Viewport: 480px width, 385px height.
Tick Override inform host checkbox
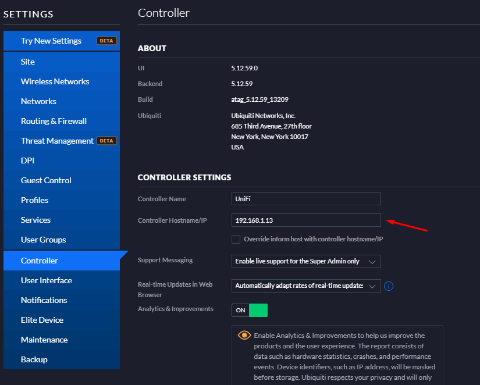236,239
